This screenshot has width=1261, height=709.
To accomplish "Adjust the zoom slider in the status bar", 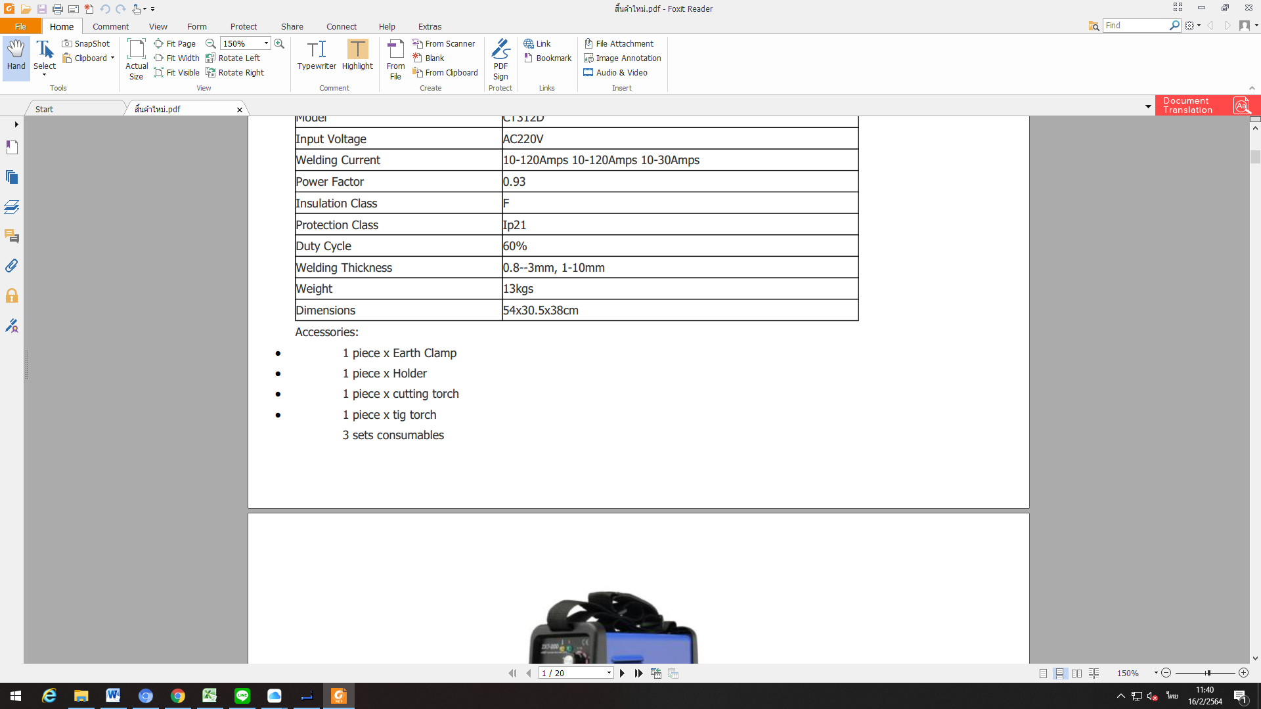I will coord(1208,673).
